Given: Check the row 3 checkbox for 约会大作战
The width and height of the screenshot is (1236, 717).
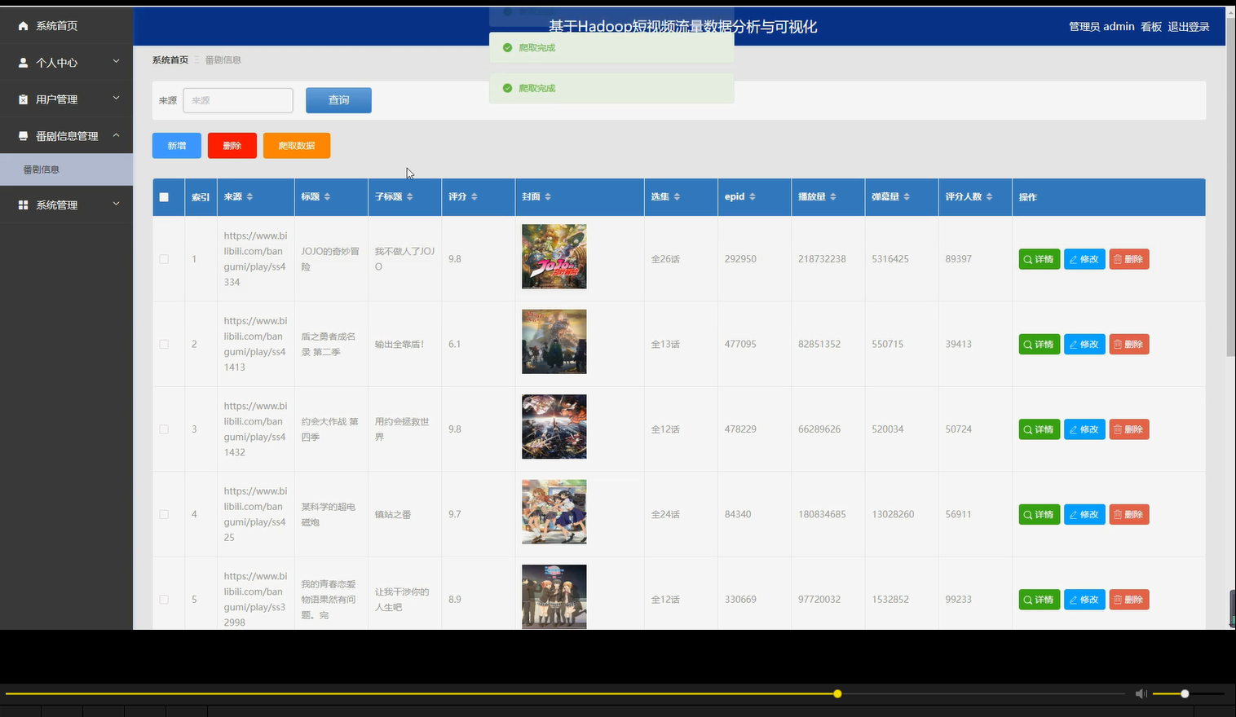Looking at the screenshot, I should (x=164, y=429).
